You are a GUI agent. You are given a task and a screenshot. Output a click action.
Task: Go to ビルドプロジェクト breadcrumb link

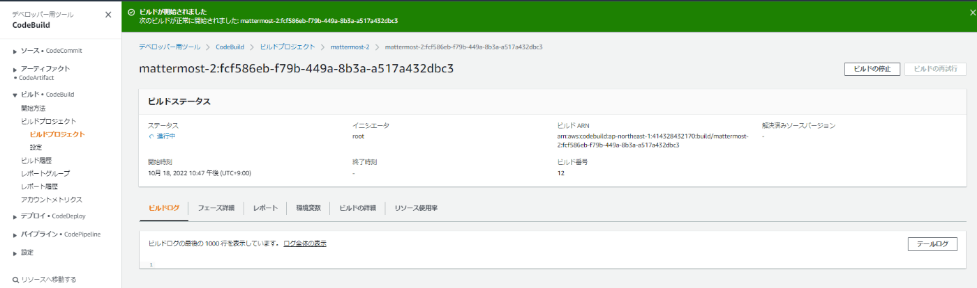click(x=287, y=47)
